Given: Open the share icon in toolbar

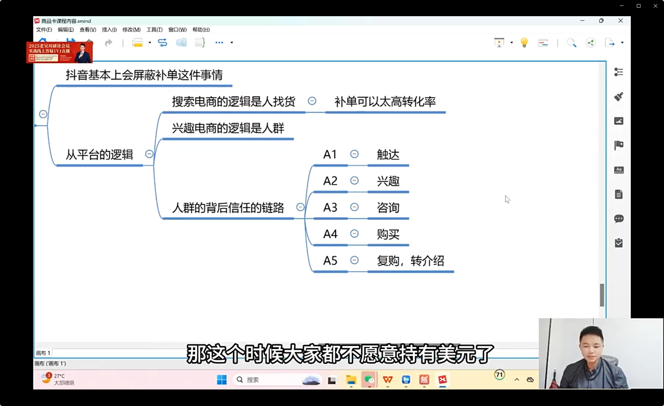Looking at the screenshot, I should tap(591, 43).
